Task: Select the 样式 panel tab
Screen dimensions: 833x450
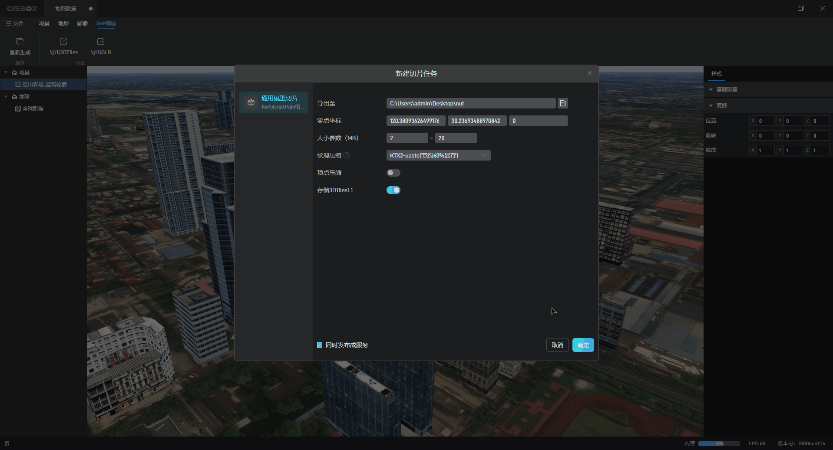Action: 717,74
